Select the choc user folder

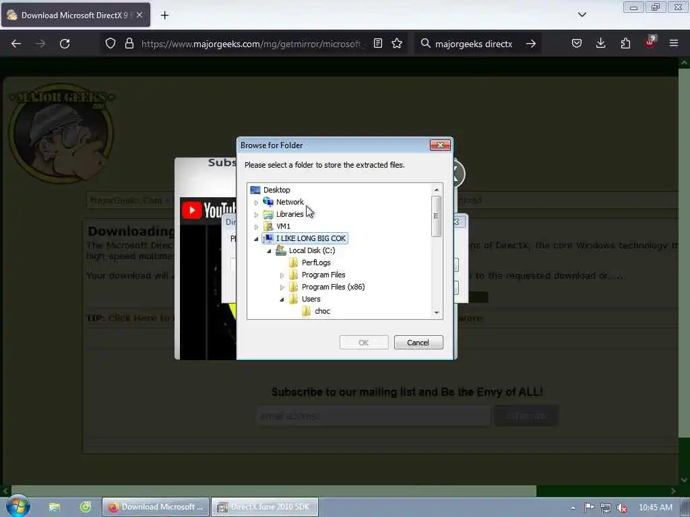point(322,311)
